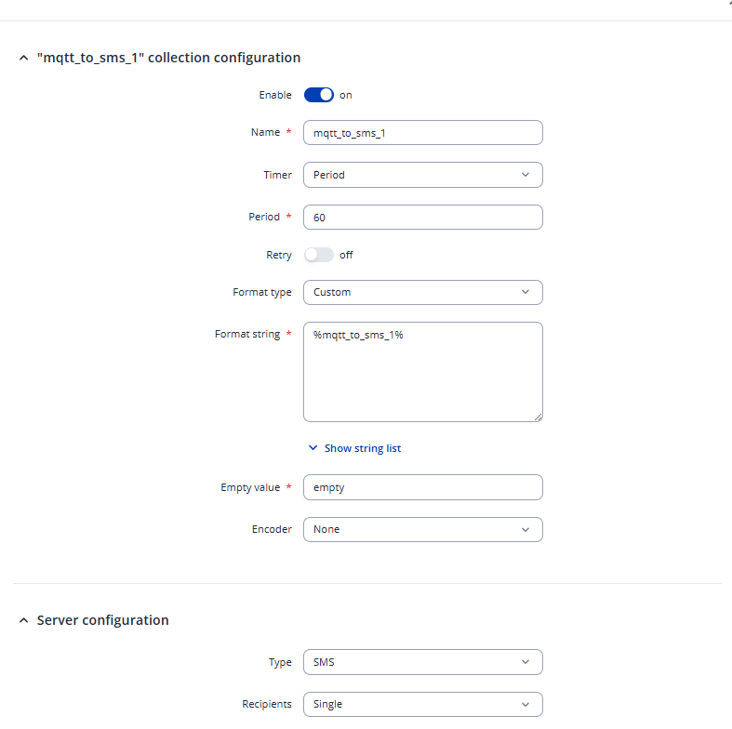The width and height of the screenshot is (732, 729).
Task: Toggle the Enable switch off
Action: 318,95
